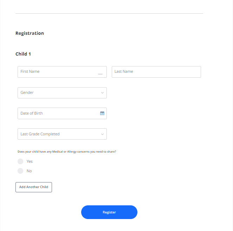
Task: Open the Date of Birth calendar picker icon
Action: (x=102, y=113)
